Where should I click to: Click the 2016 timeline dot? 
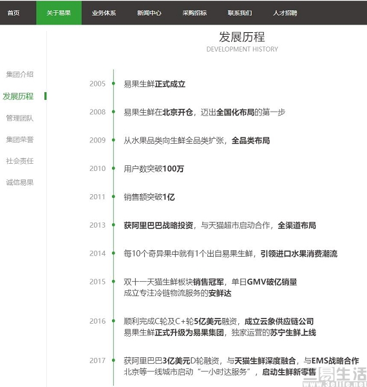coord(113,321)
